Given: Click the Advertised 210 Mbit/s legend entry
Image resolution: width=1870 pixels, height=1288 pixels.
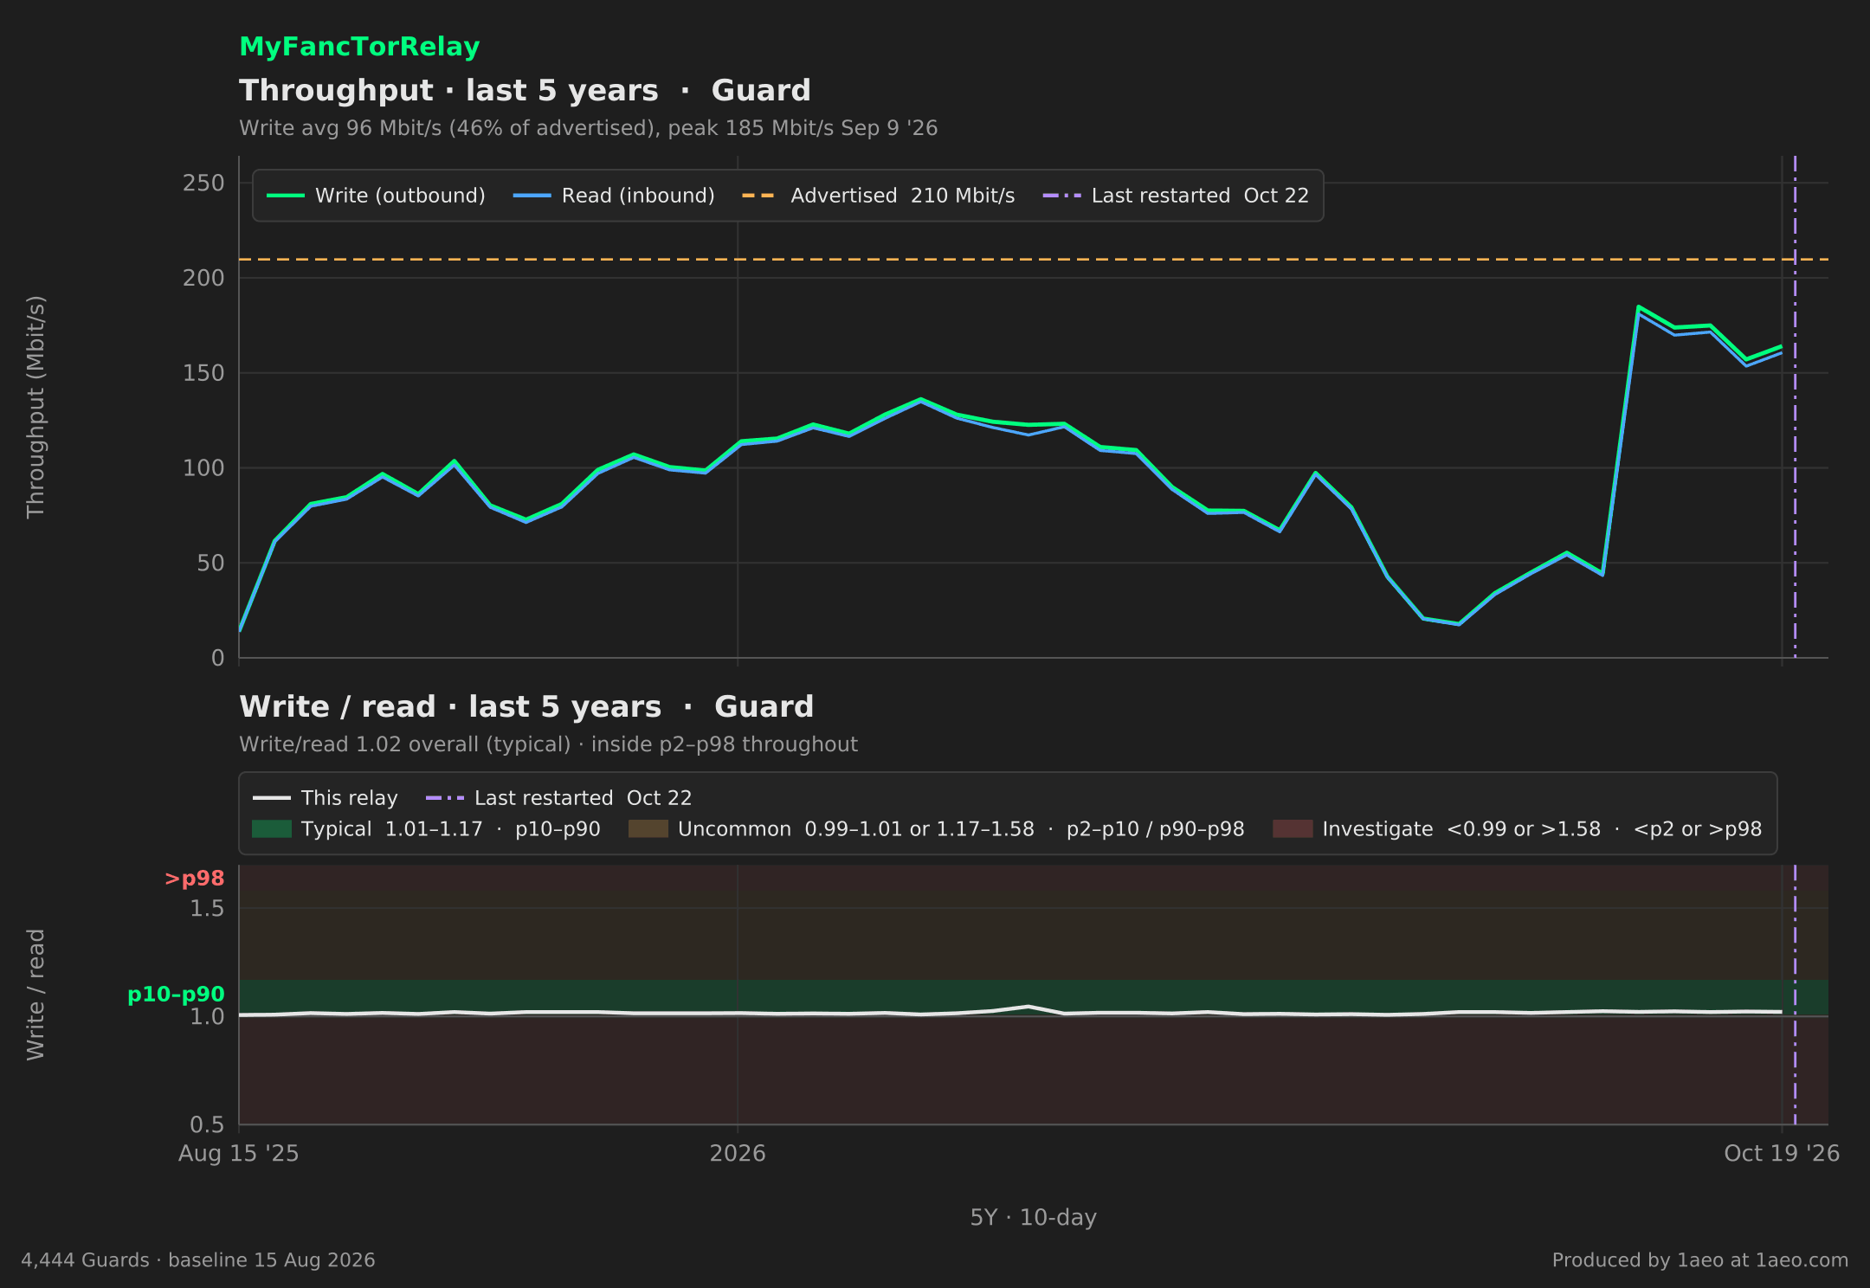Looking at the screenshot, I should (878, 196).
